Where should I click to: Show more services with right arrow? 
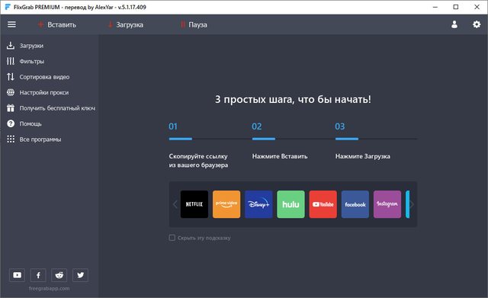tap(412, 204)
